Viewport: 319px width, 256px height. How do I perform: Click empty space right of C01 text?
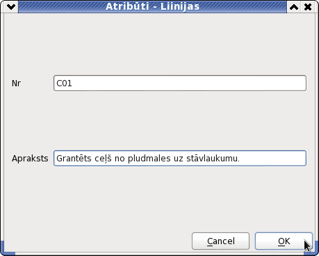coord(189,83)
